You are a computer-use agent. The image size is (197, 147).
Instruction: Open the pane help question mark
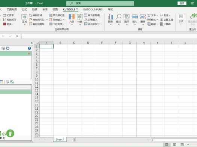click(x=29, y=48)
